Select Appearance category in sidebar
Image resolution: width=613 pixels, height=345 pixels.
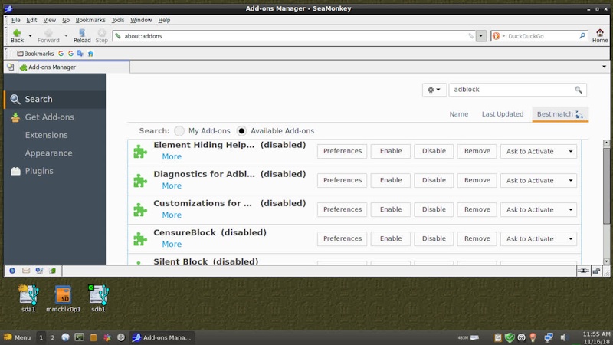pos(54,153)
